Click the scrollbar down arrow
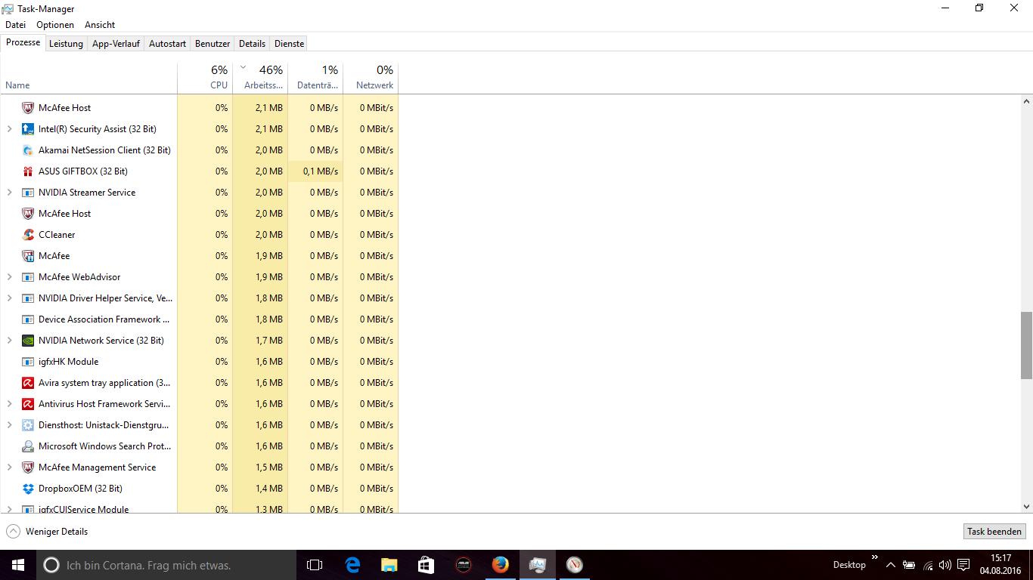Screen dimensions: 1033x580 point(1026,507)
